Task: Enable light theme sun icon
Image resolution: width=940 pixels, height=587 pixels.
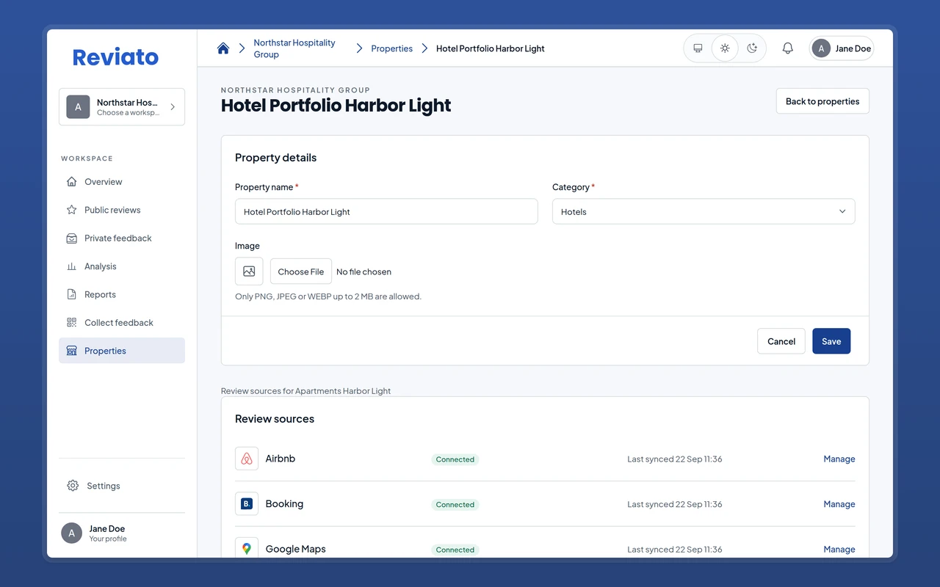Action: click(x=725, y=48)
